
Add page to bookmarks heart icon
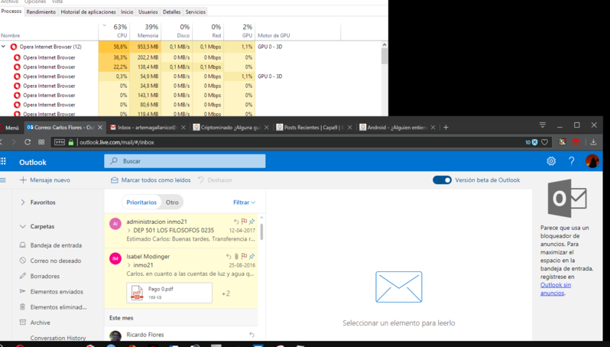544,142
